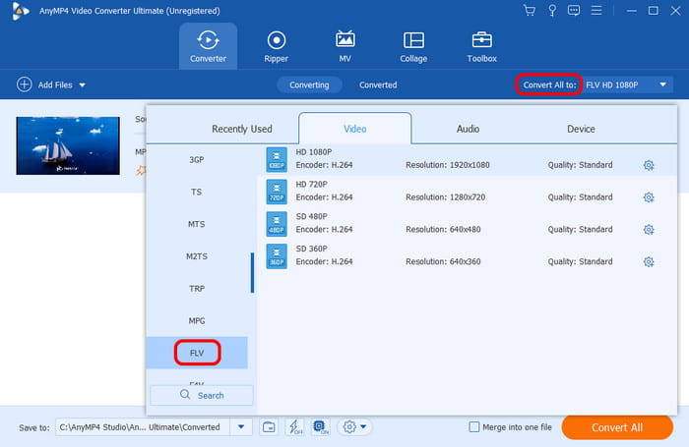
Task: Toggle the lightning acceleration icon
Action: click(x=295, y=426)
